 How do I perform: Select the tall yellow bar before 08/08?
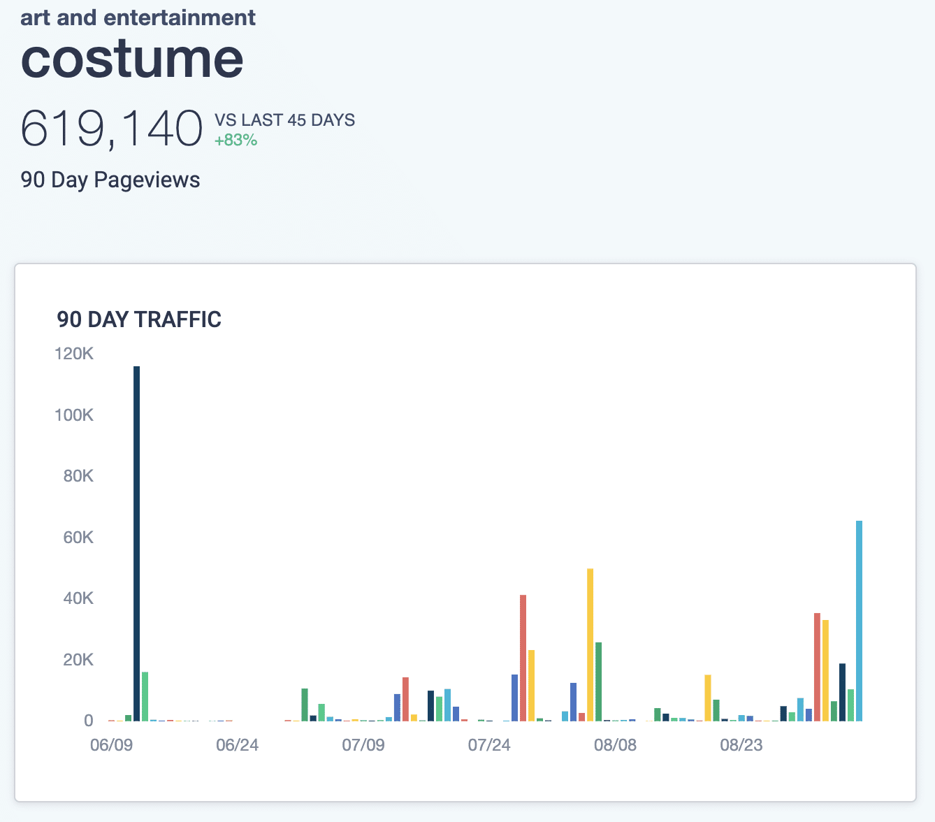590,644
